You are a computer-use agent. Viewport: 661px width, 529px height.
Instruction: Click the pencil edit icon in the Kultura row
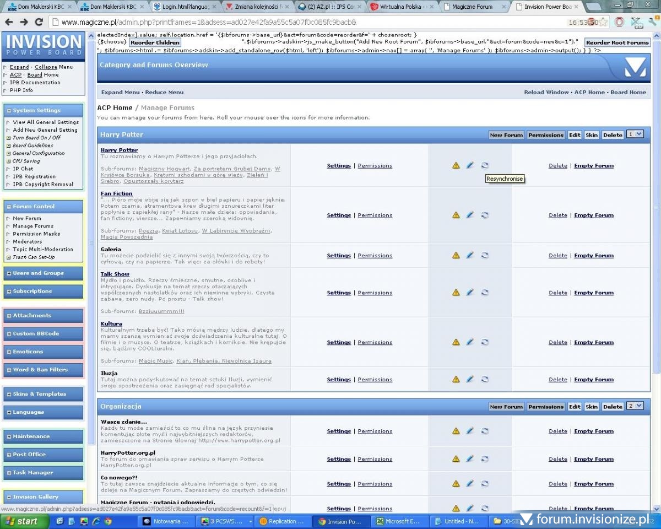point(470,342)
